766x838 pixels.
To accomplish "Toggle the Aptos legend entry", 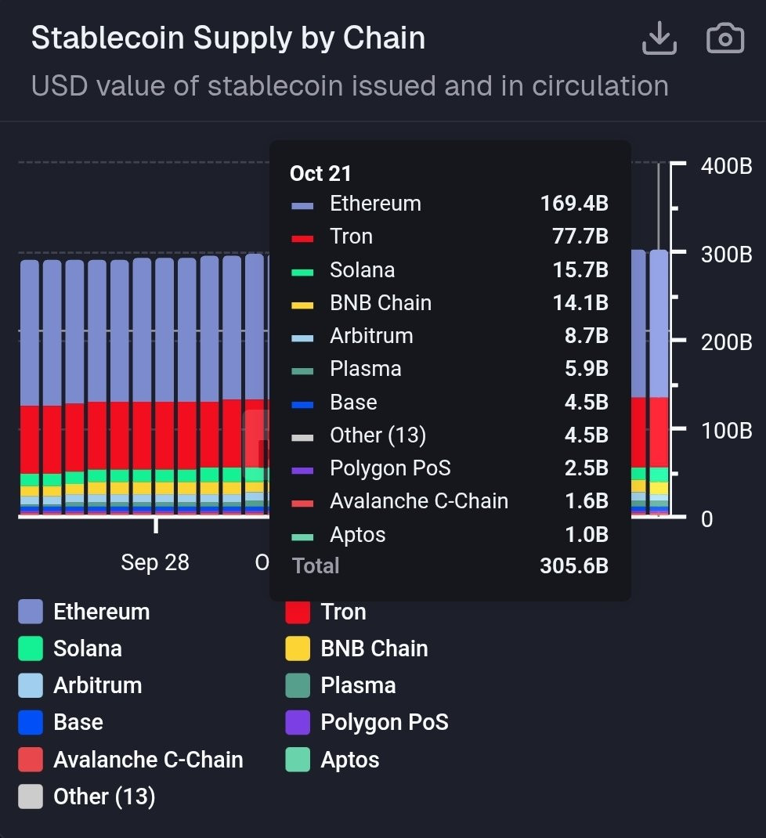I will pos(332,760).
